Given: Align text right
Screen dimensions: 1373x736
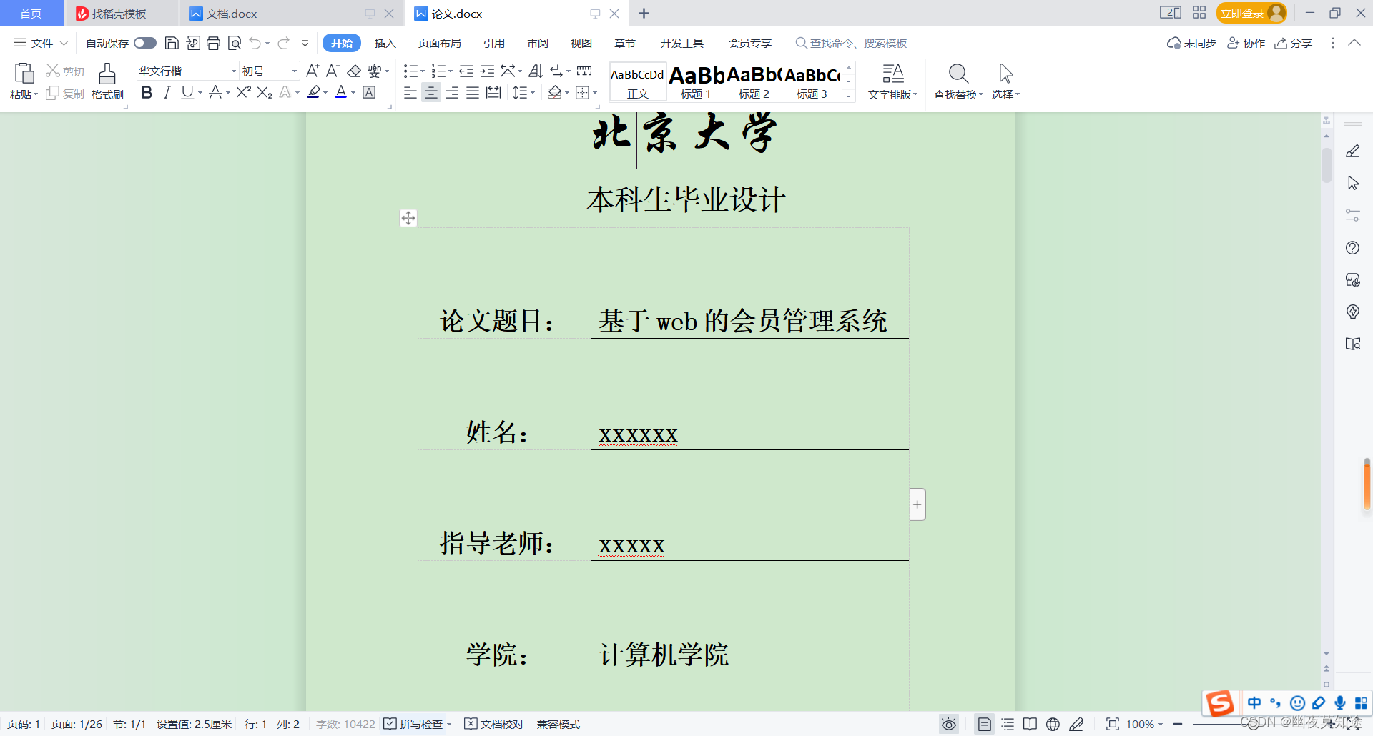Looking at the screenshot, I should point(452,92).
